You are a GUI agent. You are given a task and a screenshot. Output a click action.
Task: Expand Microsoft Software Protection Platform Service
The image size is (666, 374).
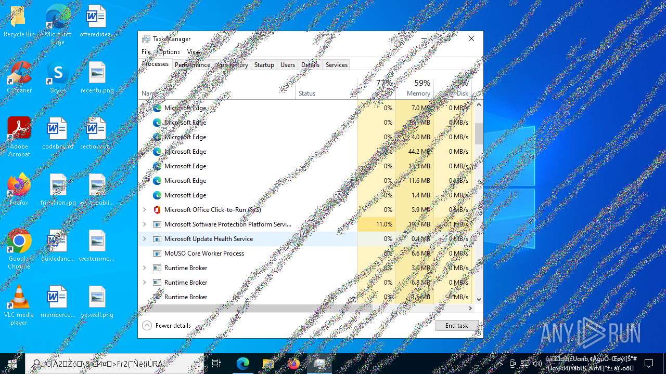click(x=145, y=224)
